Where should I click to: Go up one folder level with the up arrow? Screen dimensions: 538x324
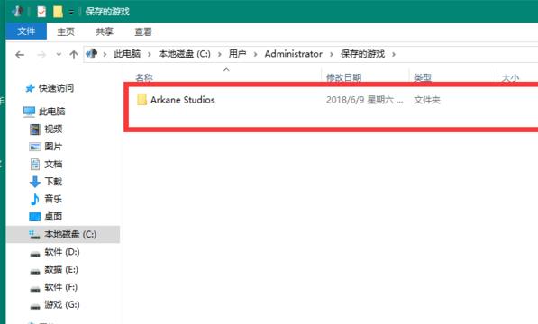73,55
